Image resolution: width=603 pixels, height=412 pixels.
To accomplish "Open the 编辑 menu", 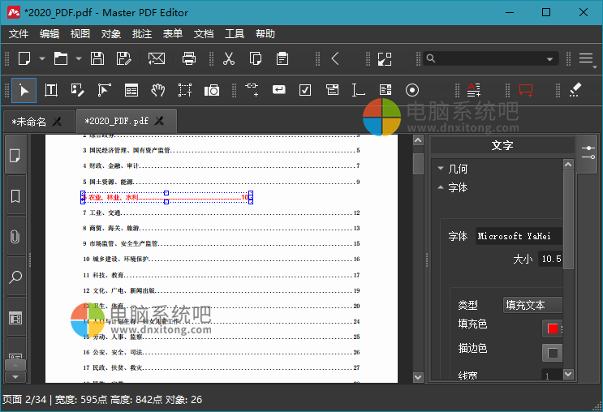I will [x=50, y=34].
